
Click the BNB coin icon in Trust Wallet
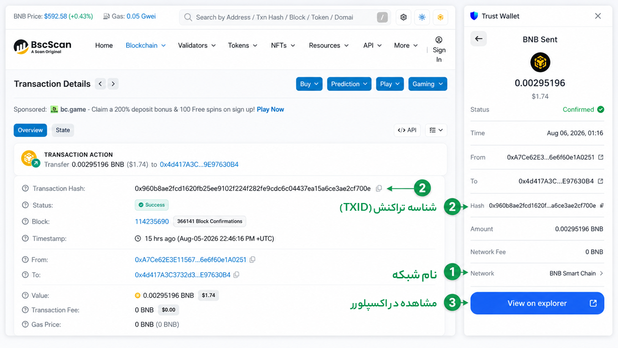[540, 62]
